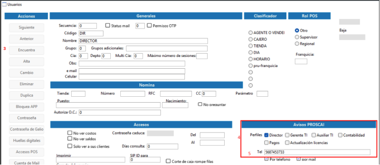This screenshot has height=165, width=380.
Task: Toggle the por mail checkbox
Action: 298,159
